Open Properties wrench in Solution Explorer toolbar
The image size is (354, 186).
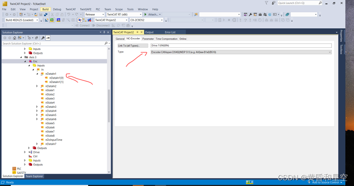(x=43, y=38)
